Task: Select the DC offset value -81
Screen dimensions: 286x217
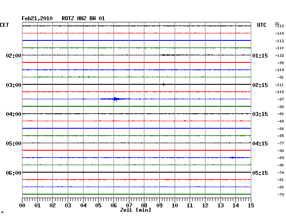Action: point(281,180)
